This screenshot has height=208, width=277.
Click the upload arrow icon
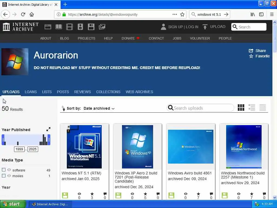pyautogui.click(x=205, y=27)
